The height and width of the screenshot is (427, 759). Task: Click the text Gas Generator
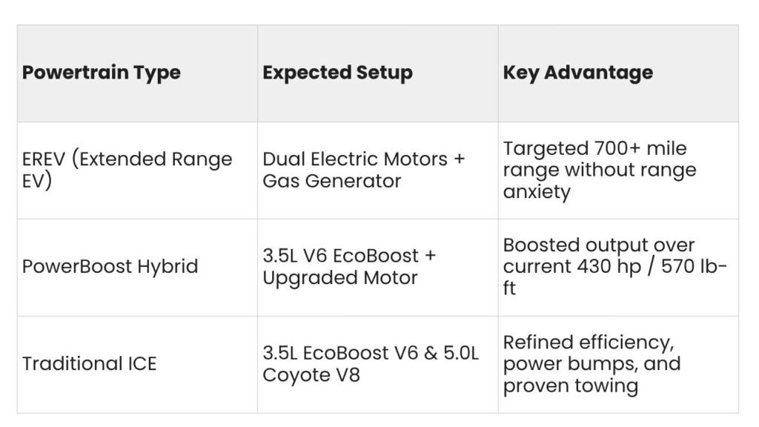click(332, 181)
